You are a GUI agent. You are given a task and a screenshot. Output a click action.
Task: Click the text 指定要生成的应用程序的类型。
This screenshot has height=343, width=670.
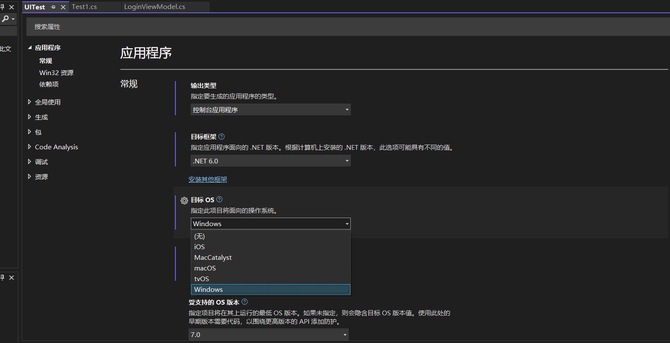[235, 96]
